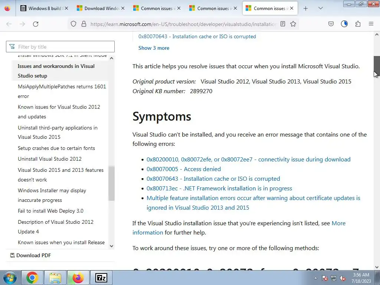Click the tracking protection shield icon
Image resolution: width=380 pixels, height=285 pixels.
73,24
